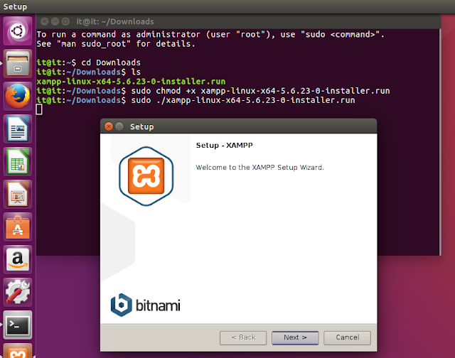Click the 'cd Downloads' command line
This screenshot has height=358, width=455.
pyautogui.click(x=88, y=63)
